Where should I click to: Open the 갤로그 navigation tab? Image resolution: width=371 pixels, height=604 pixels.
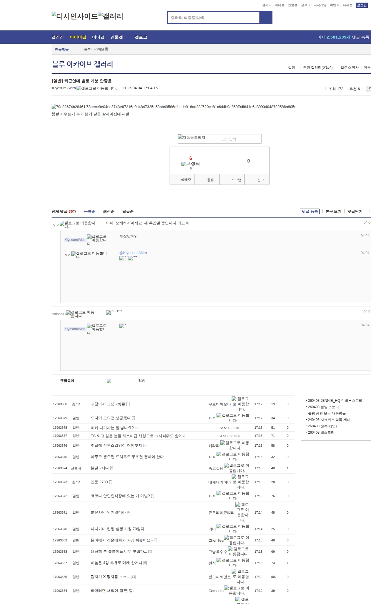[141, 37]
